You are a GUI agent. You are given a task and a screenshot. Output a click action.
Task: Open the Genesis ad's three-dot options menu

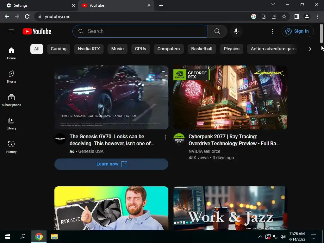click(x=165, y=137)
